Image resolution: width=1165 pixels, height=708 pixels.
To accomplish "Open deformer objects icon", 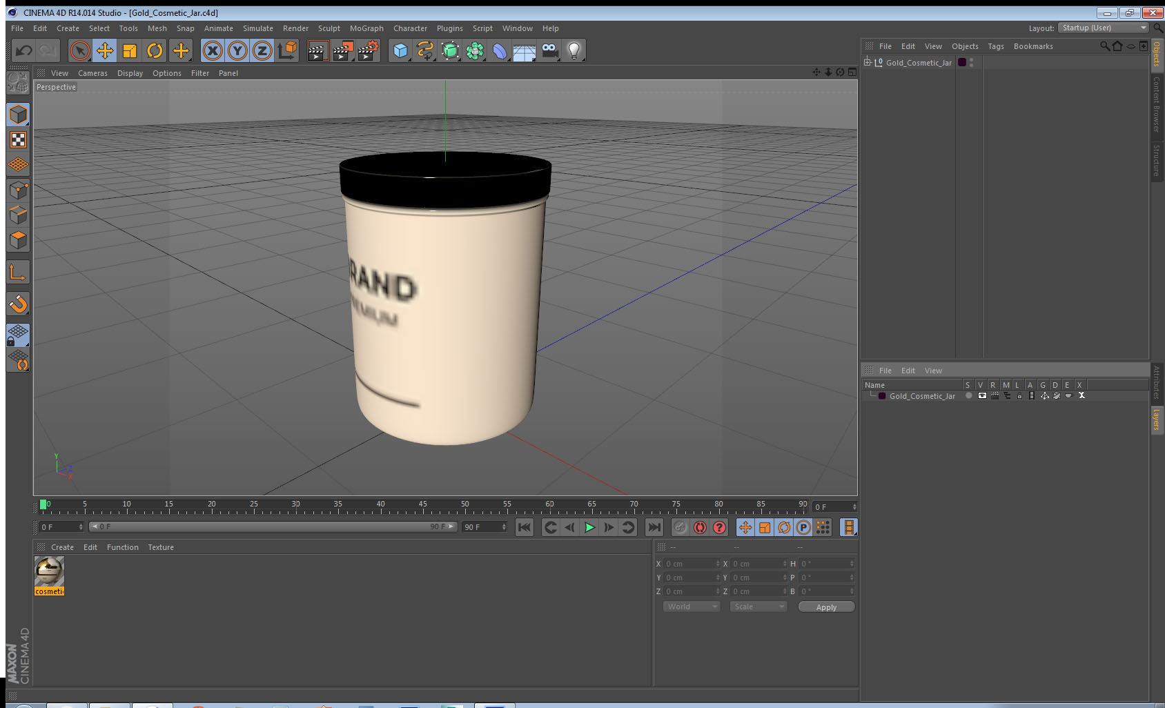I will pos(500,50).
